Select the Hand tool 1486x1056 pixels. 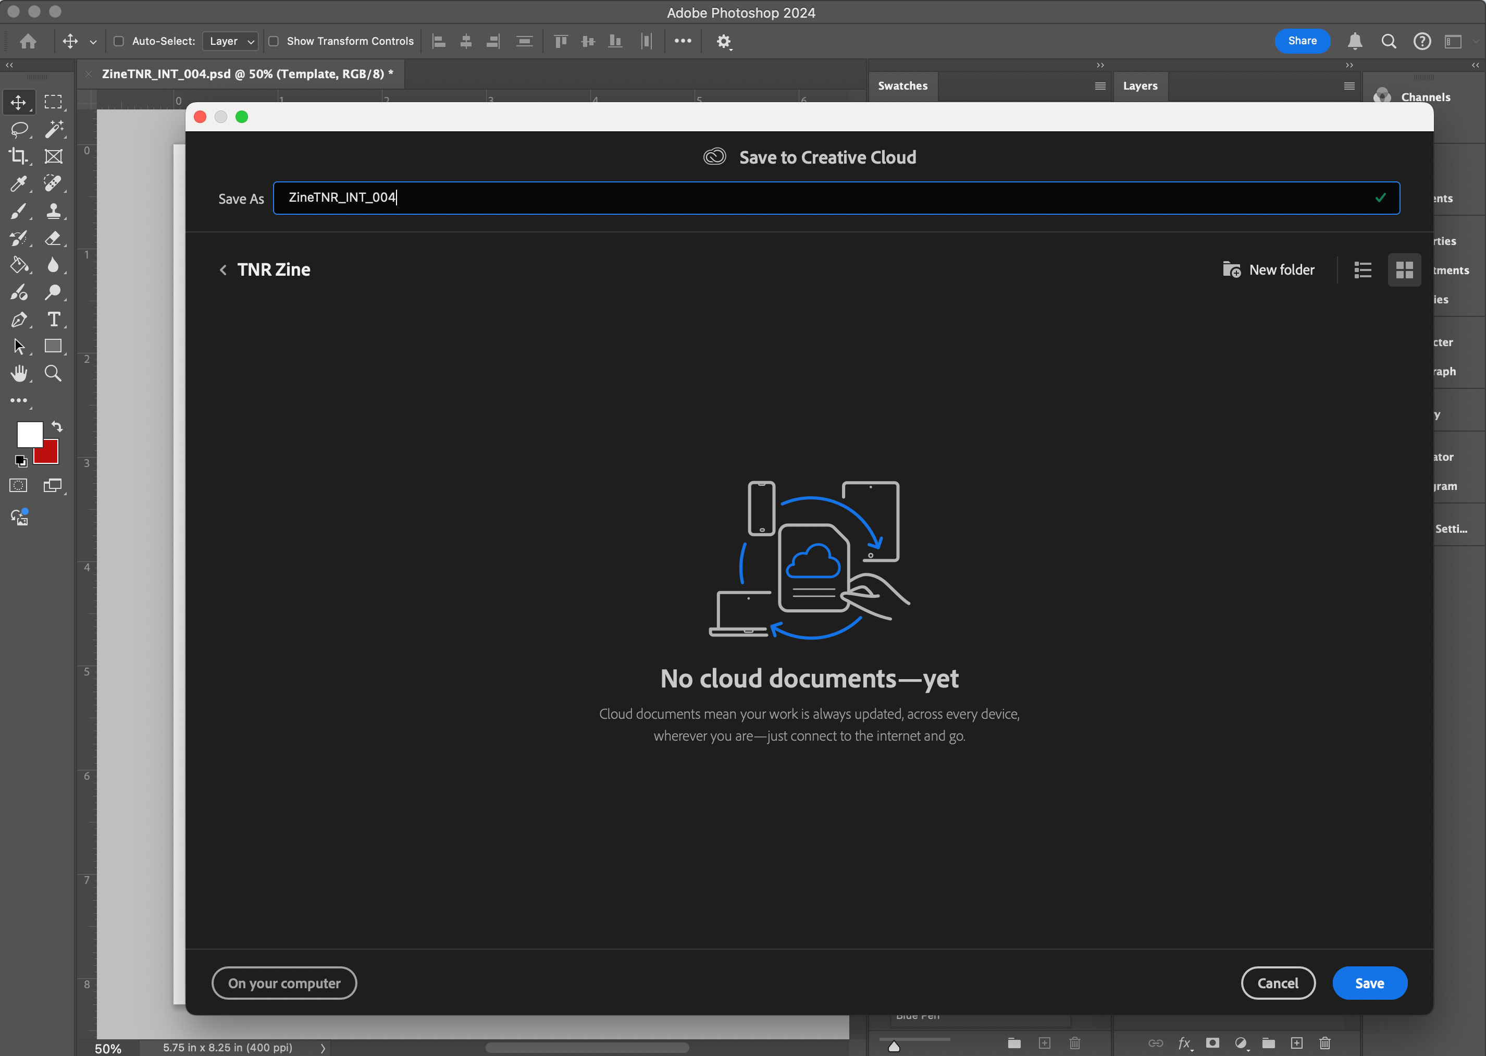[x=19, y=373]
